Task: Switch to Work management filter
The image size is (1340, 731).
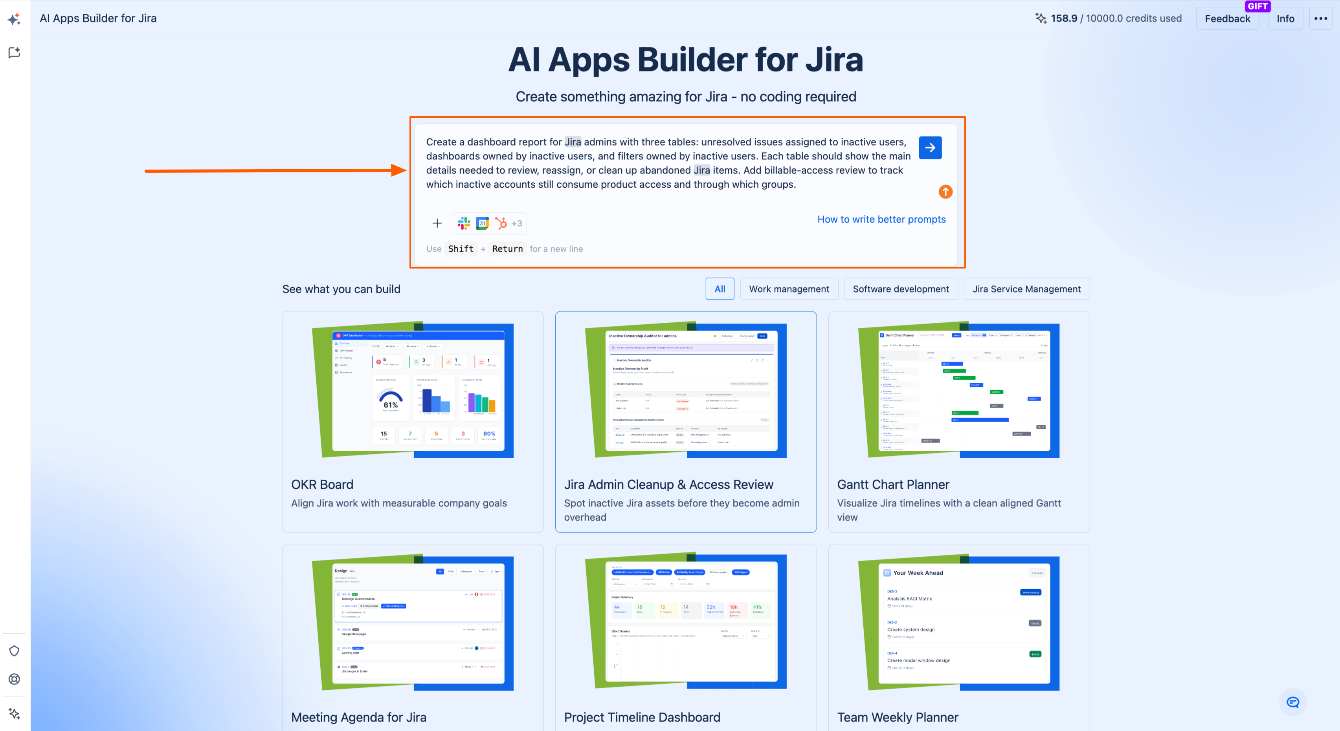Action: 789,289
